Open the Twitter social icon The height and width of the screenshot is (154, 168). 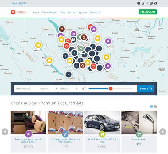point(143,3)
